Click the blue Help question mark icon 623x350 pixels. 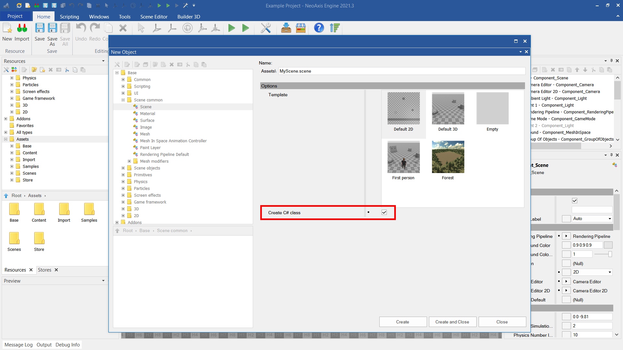click(319, 28)
